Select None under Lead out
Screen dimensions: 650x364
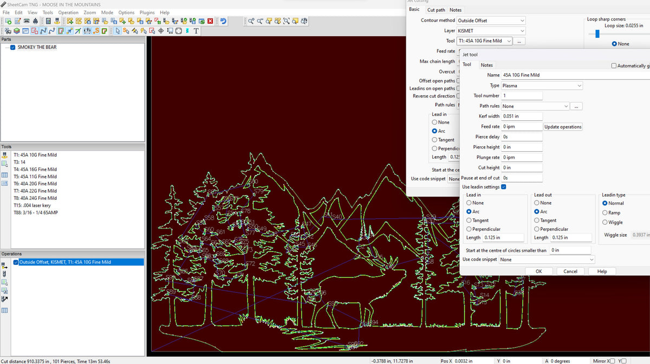pyautogui.click(x=536, y=203)
